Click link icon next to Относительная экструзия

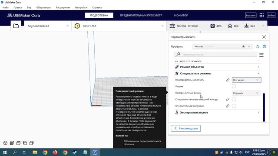click(x=228, y=106)
